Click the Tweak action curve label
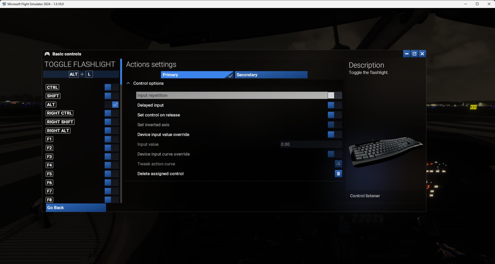Screen dimensions: 495x264 coord(156,164)
